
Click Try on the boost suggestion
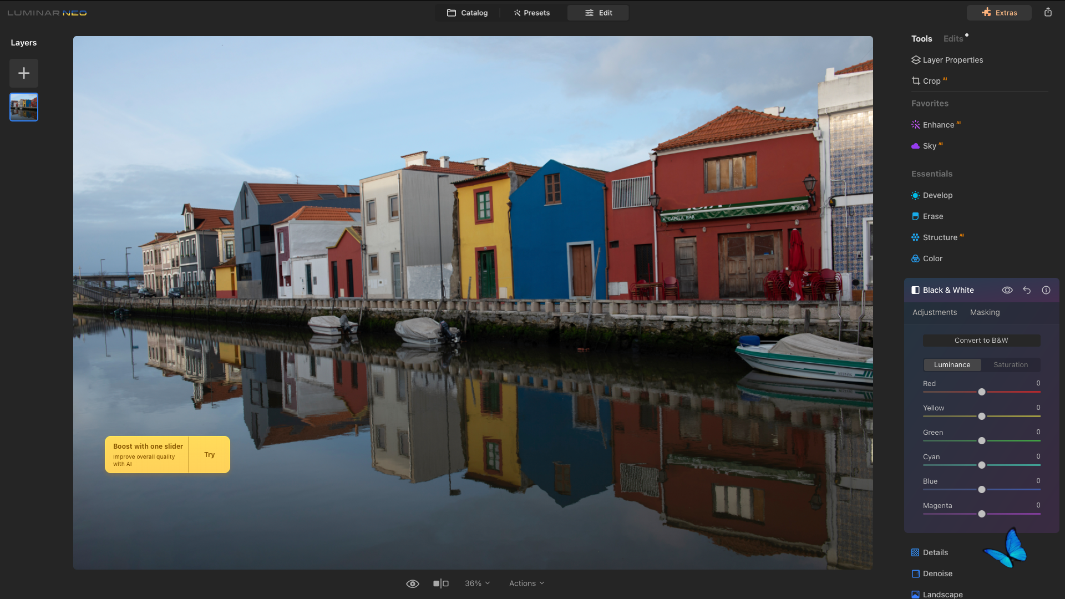(209, 455)
